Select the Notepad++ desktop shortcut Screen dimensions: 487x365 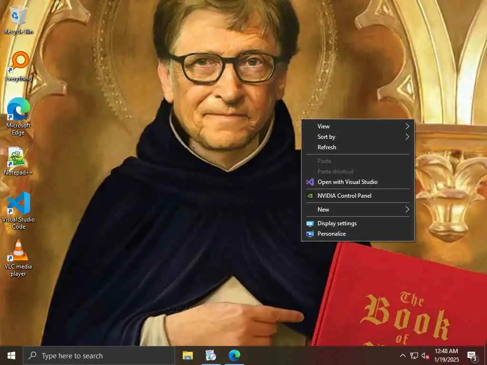[x=19, y=161]
